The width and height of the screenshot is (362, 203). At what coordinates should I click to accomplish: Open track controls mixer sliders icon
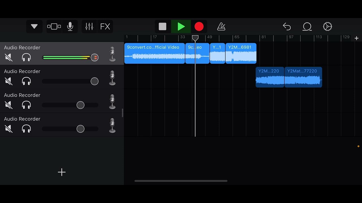pos(89,27)
